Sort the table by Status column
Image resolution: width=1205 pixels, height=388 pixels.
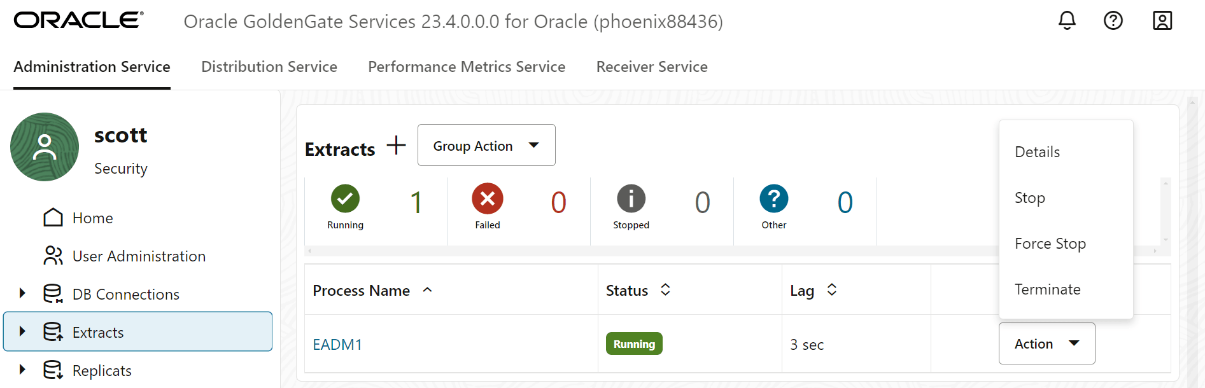click(665, 290)
